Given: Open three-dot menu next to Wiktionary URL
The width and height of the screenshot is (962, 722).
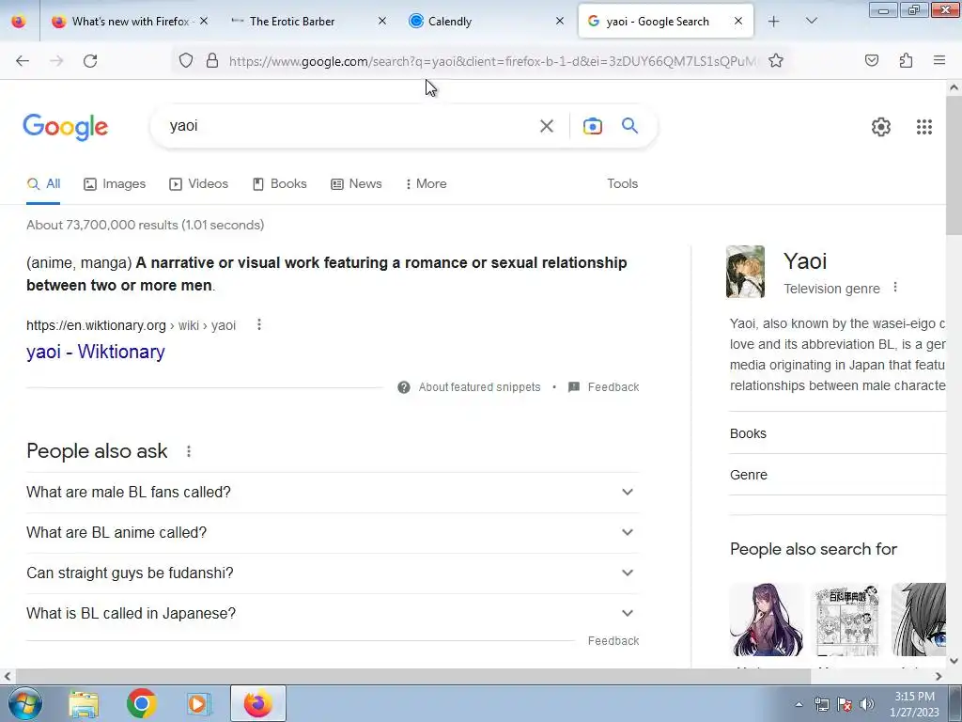Looking at the screenshot, I should 259,324.
